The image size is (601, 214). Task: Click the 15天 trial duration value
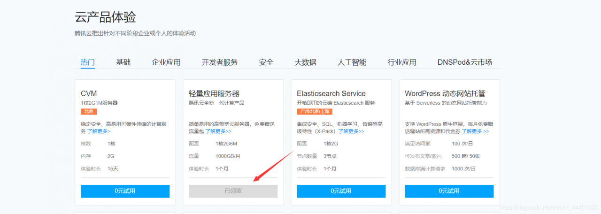(x=113, y=168)
